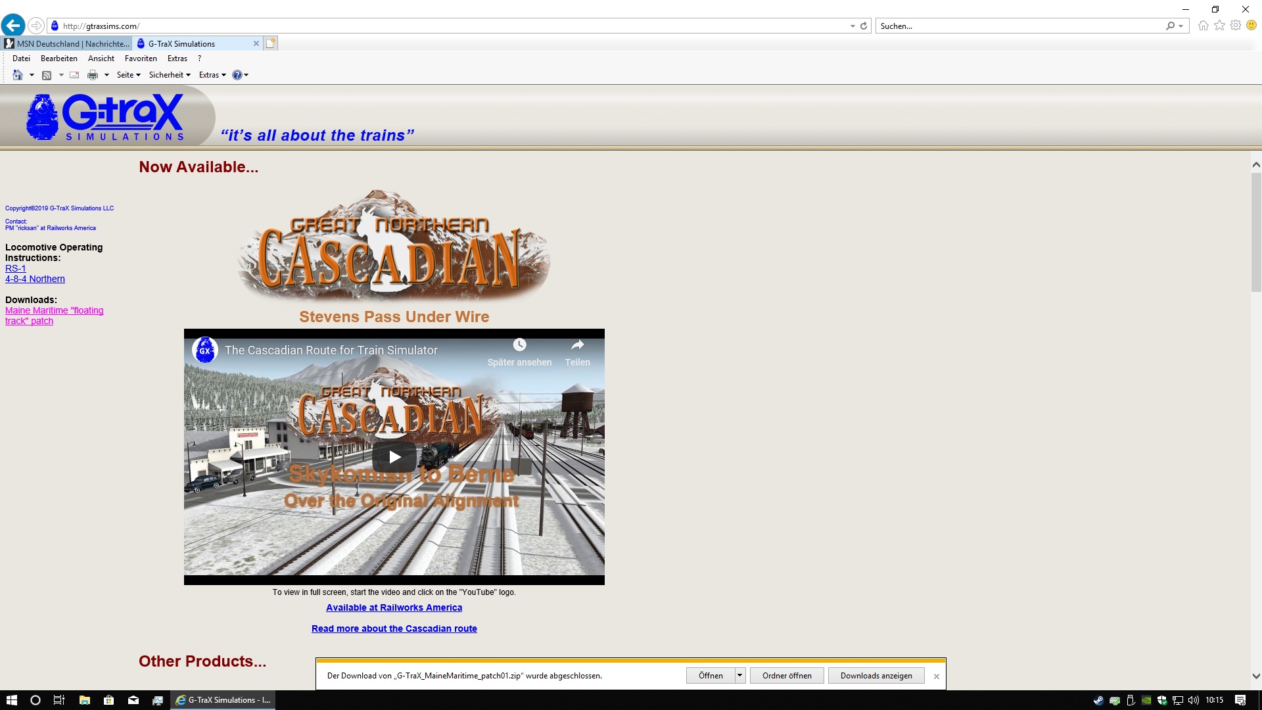Open the Windows Start menu

tap(12, 700)
